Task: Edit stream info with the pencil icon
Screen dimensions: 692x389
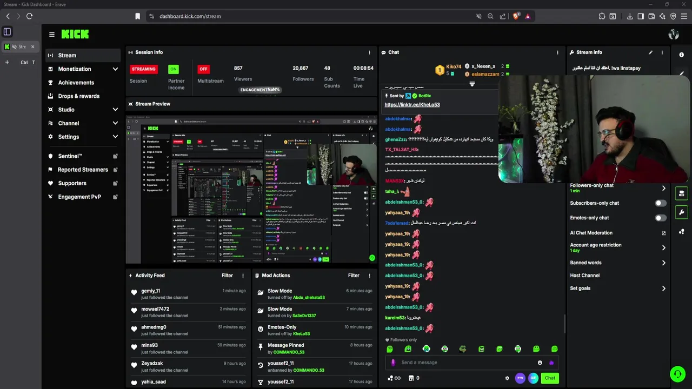Action: (x=650, y=52)
